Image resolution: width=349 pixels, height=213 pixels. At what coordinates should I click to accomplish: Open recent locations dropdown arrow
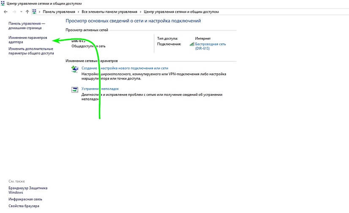(21, 12)
